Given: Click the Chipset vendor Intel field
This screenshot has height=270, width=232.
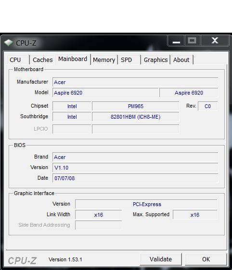Looking at the screenshot, I should [72, 106].
